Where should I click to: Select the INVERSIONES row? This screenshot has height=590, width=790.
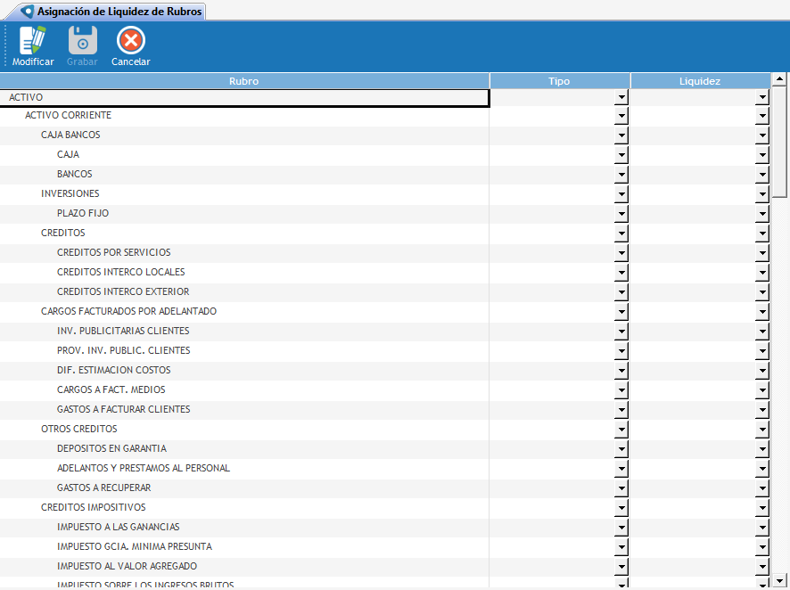(x=70, y=194)
